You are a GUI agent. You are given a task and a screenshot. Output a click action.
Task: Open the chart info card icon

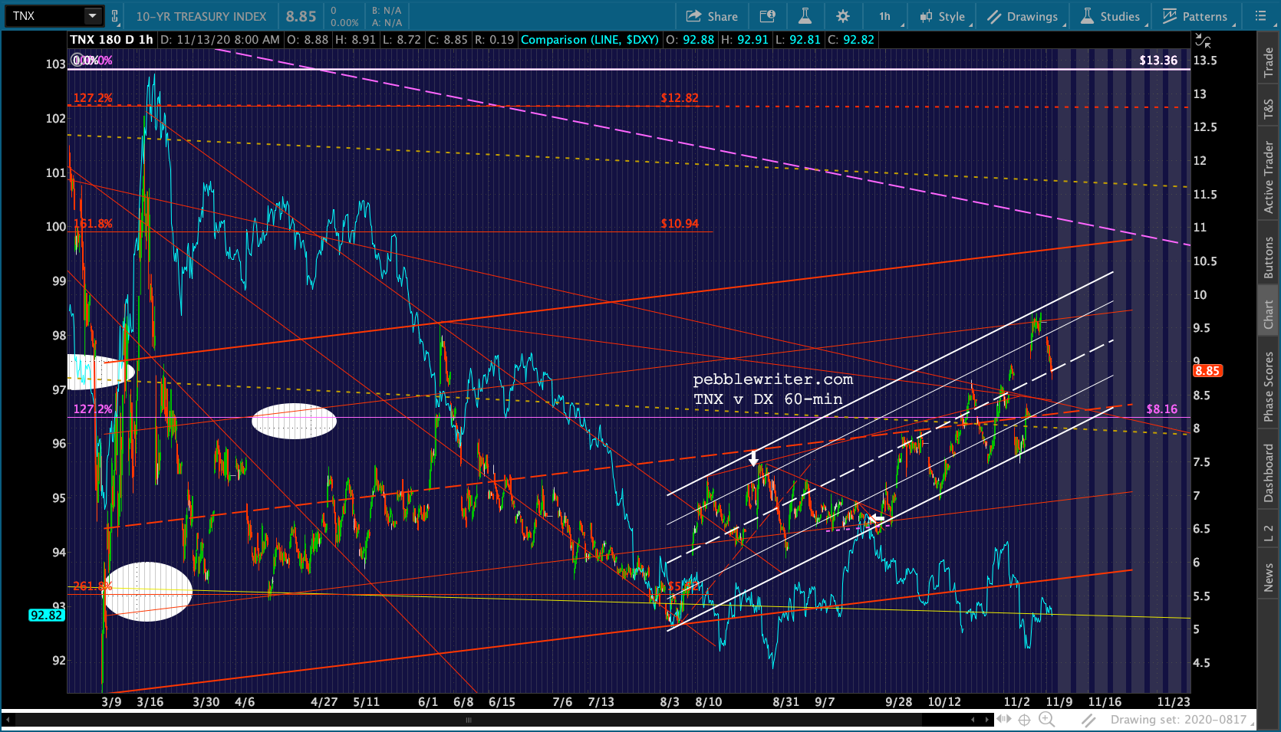click(x=767, y=16)
